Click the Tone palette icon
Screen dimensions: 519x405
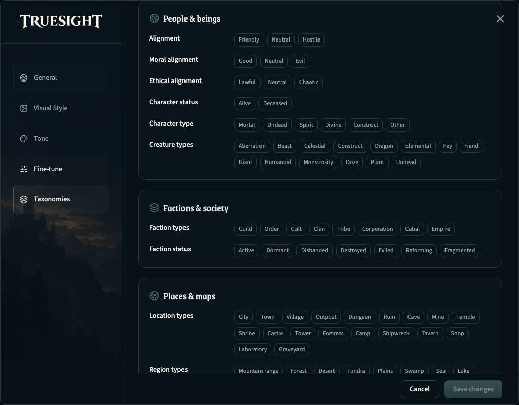[x=24, y=139]
